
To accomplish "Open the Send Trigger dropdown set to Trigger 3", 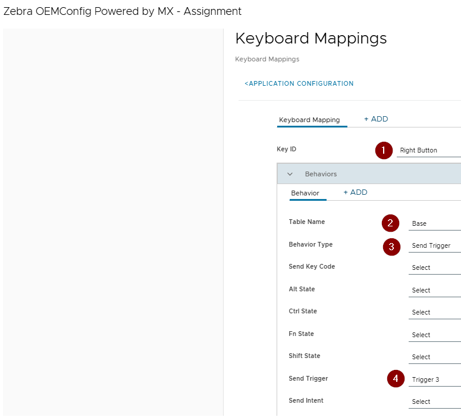I will 435,379.
